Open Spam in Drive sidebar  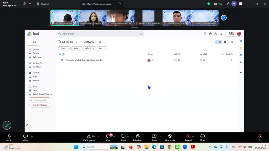click(35, 87)
